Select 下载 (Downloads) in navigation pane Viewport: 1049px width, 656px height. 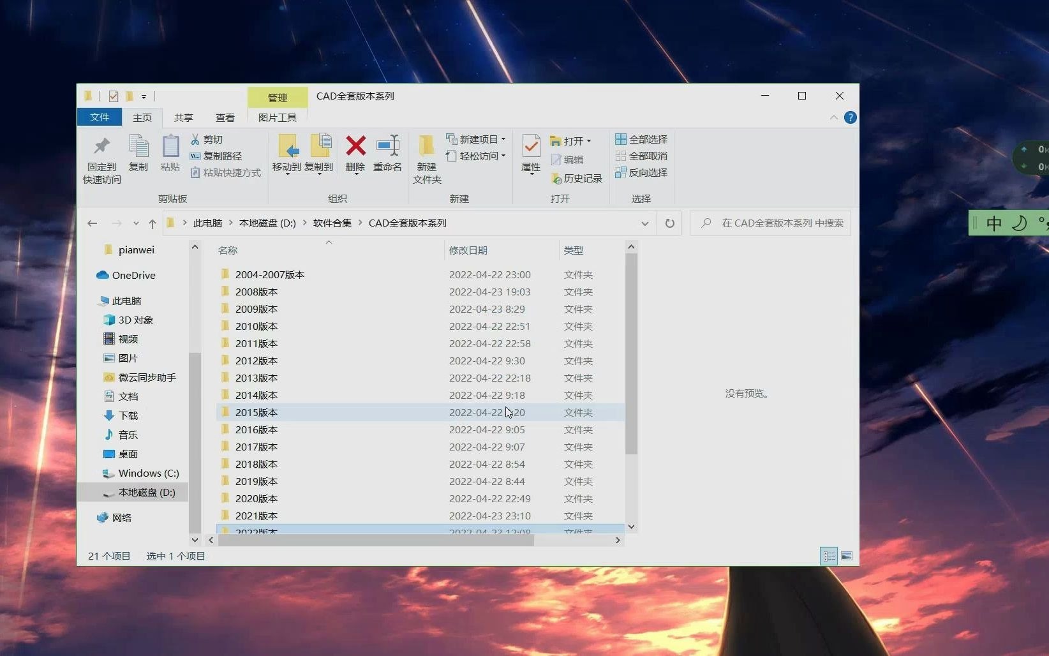click(121, 415)
